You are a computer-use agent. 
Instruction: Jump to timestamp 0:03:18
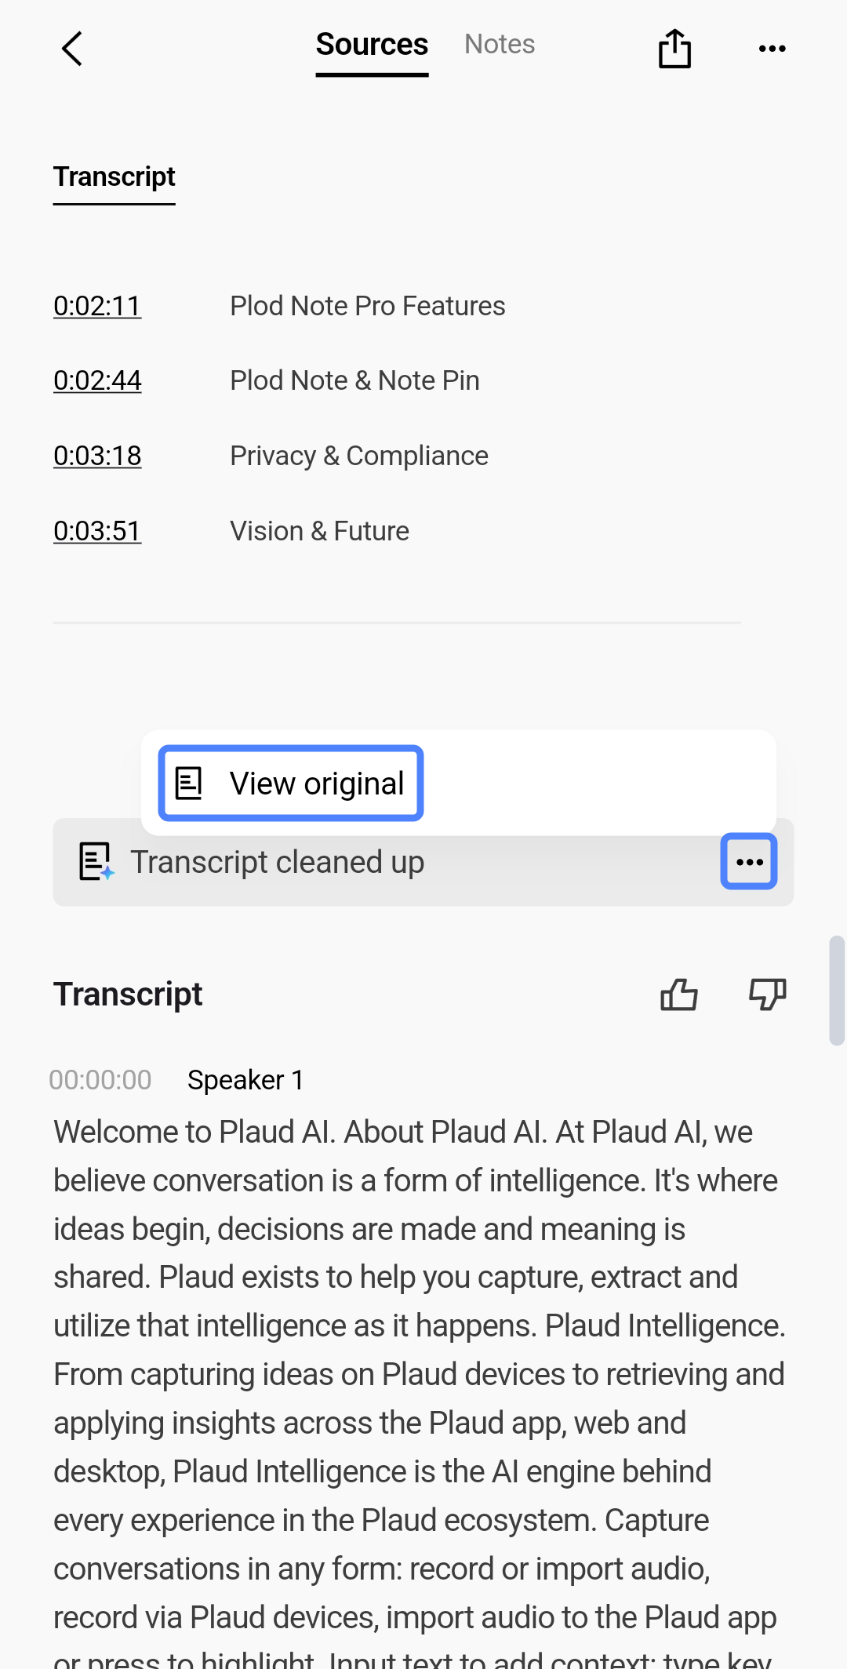pyautogui.click(x=97, y=456)
